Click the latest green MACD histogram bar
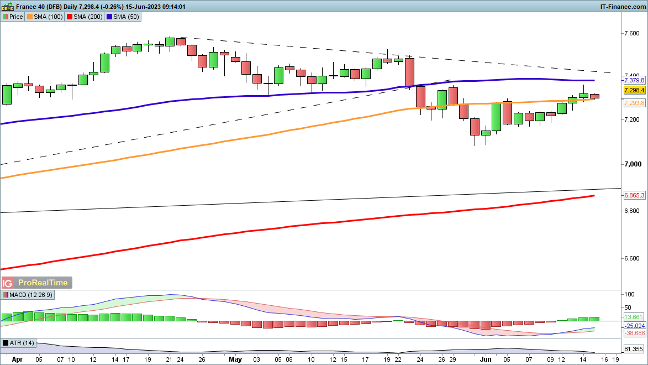The image size is (648, 365). point(594,319)
